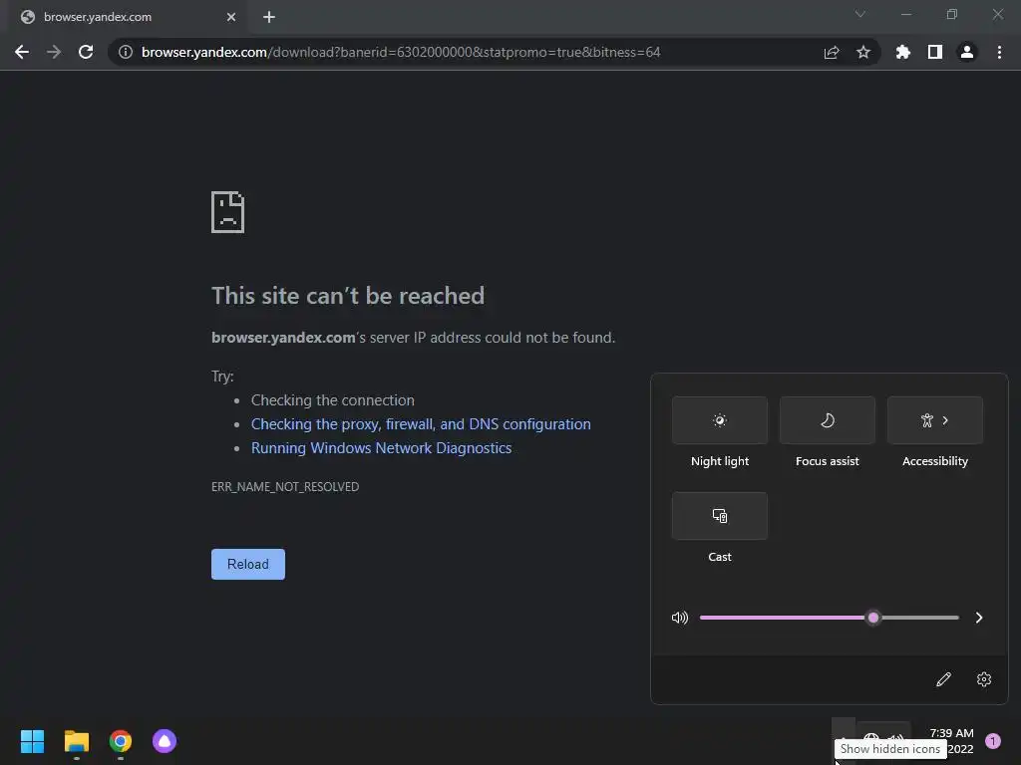Toggle Night light quick setting

click(720, 420)
